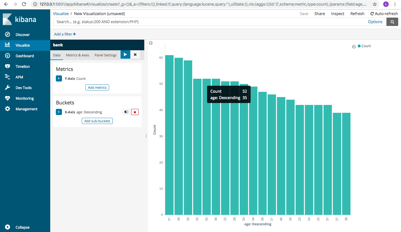Click the Add a filter link
Image resolution: width=401 pixels, height=232 pixels.
coord(65,34)
